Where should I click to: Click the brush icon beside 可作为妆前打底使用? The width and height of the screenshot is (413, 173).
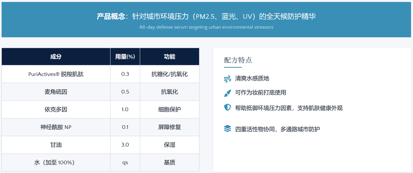(x=227, y=93)
